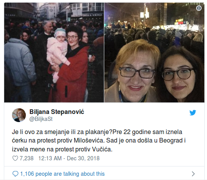Image resolution: width=207 pixels, height=180 pixels.
Task: Open Biljana Stepanović profile avatar
Action: tap(19, 115)
